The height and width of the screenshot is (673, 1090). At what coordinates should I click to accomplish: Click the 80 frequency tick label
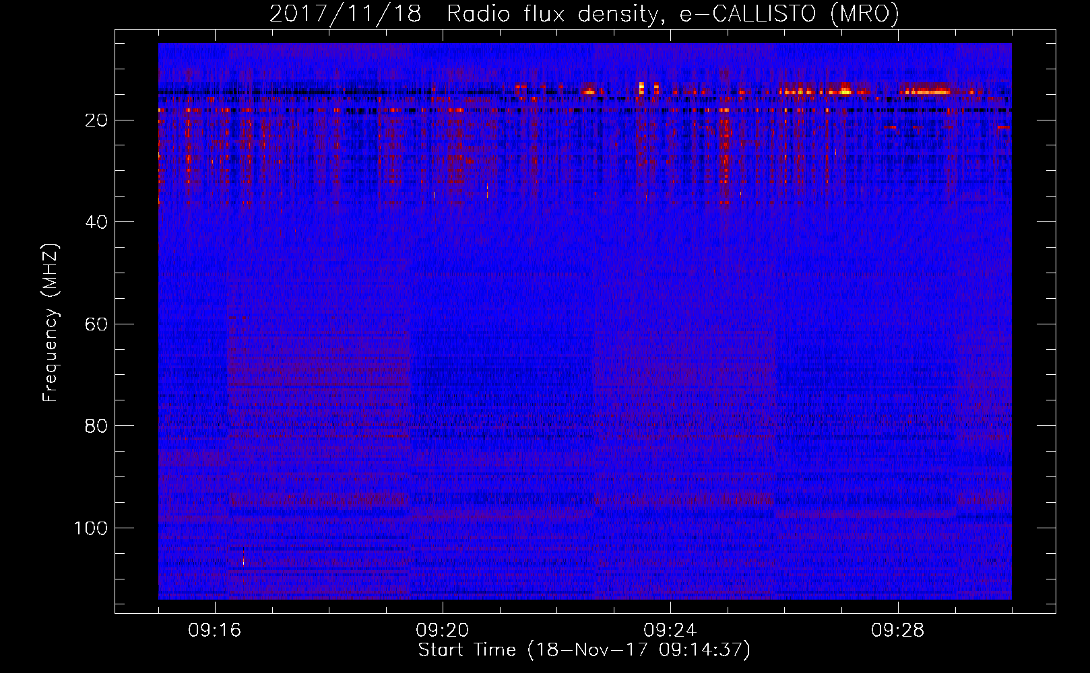tap(96, 426)
